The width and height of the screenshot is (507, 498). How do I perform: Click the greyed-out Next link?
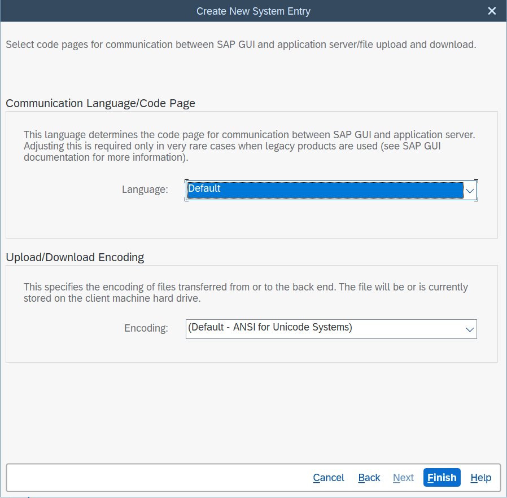[403, 478]
